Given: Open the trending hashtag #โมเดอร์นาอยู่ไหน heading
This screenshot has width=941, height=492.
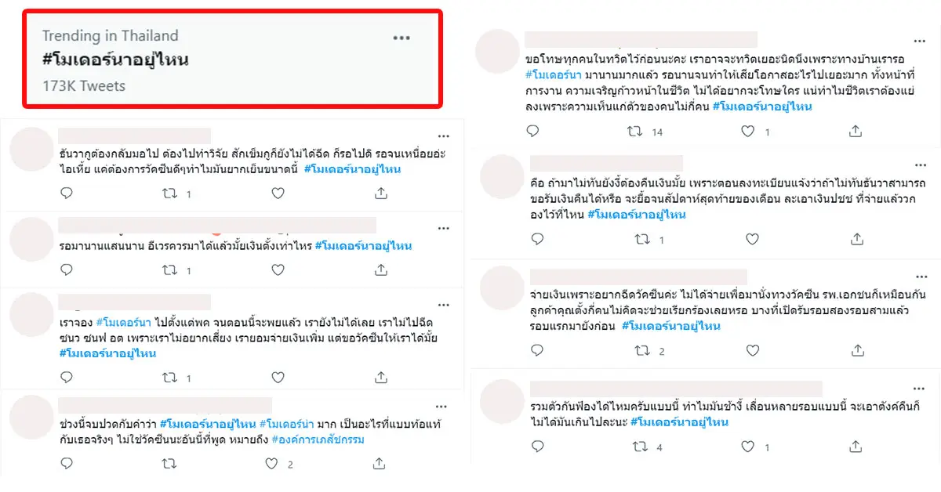Looking at the screenshot, I should (x=115, y=60).
